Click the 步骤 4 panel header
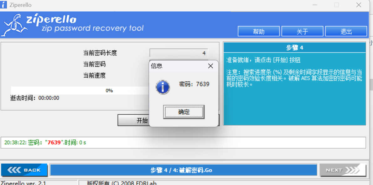 294,48
